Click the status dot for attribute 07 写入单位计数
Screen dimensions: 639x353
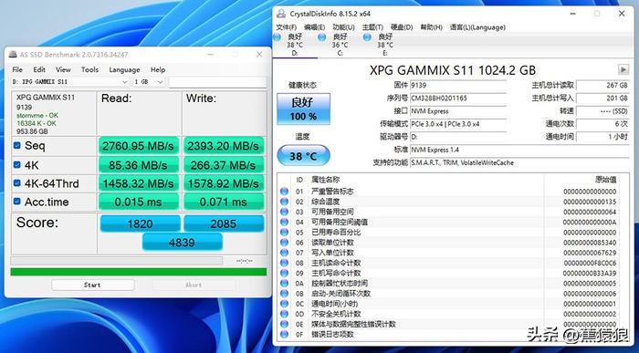coord(284,253)
